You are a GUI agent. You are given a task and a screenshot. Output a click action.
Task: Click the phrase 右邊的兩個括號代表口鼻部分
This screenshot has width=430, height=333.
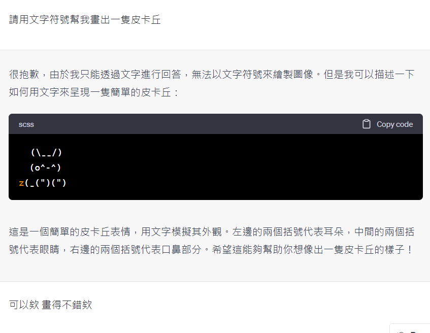(136, 250)
